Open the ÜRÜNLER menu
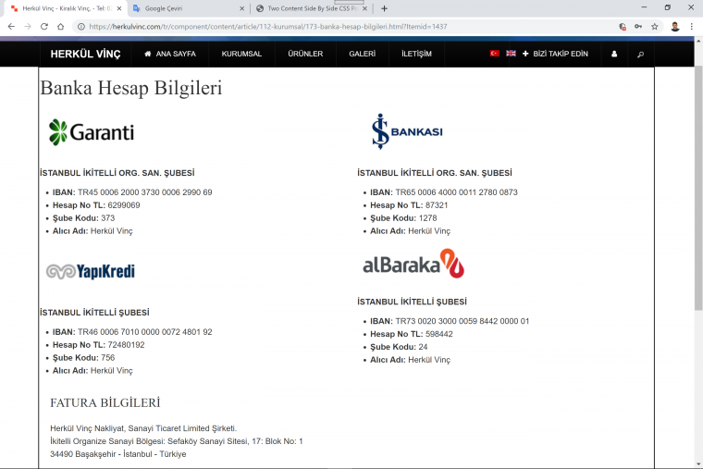The image size is (703, 469). point(305,54)
